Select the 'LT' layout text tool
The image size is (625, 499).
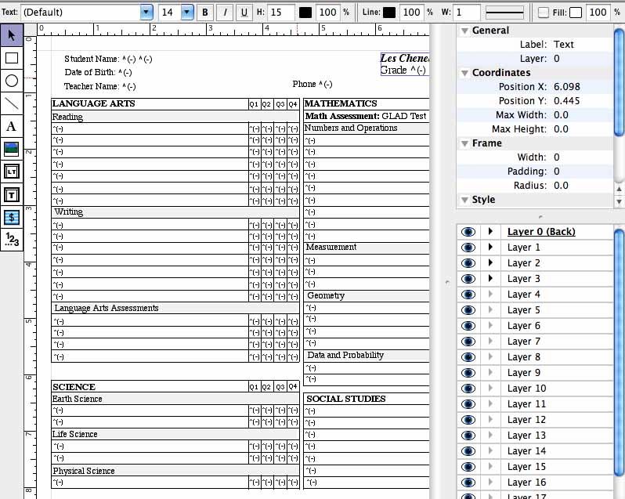coord(12,172)
